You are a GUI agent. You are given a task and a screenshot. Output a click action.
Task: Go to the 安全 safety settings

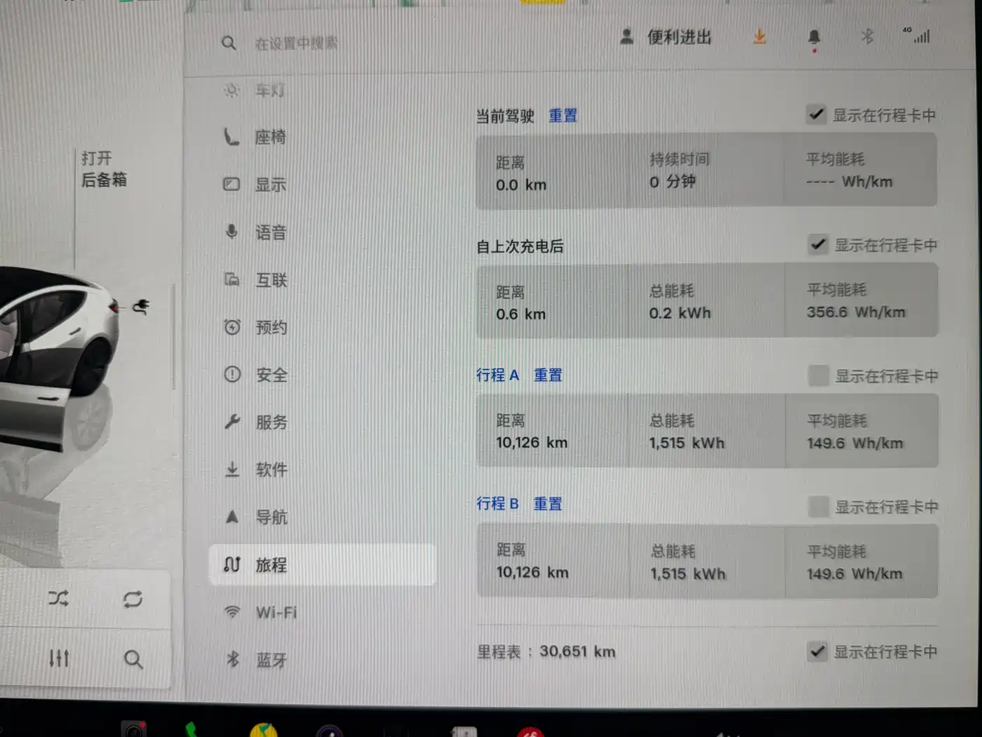(x=271, y=375)
